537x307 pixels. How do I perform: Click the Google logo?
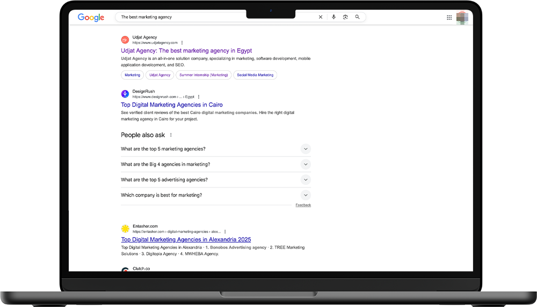pyautogui.click(x=91, y=17)
